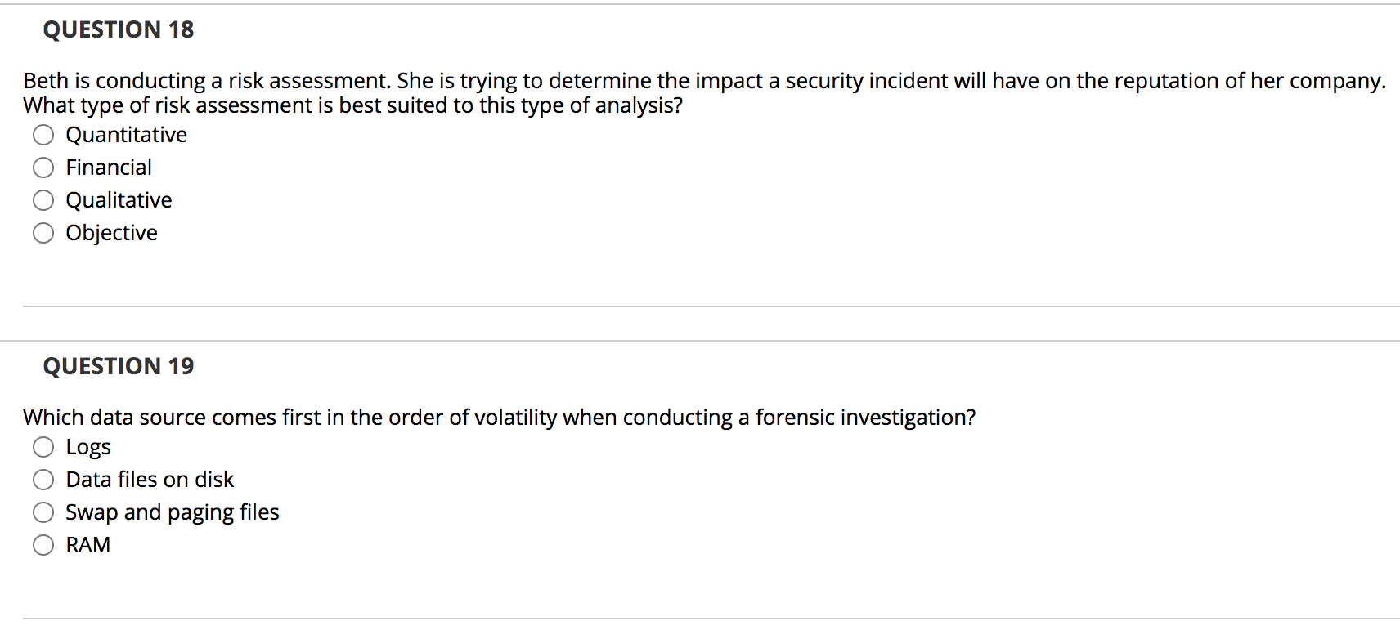Screen dimensions: 1400x639
Task: Select the RAM radio button
Action: point(43,545)
